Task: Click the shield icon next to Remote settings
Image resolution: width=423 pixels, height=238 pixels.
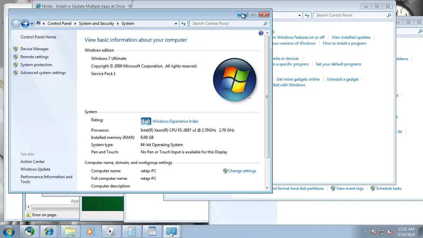Action: [x=16, y=57]
